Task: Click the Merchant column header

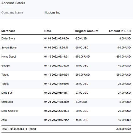Action: [8, 31]
